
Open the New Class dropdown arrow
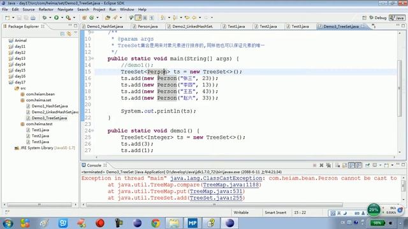[98, 18]
